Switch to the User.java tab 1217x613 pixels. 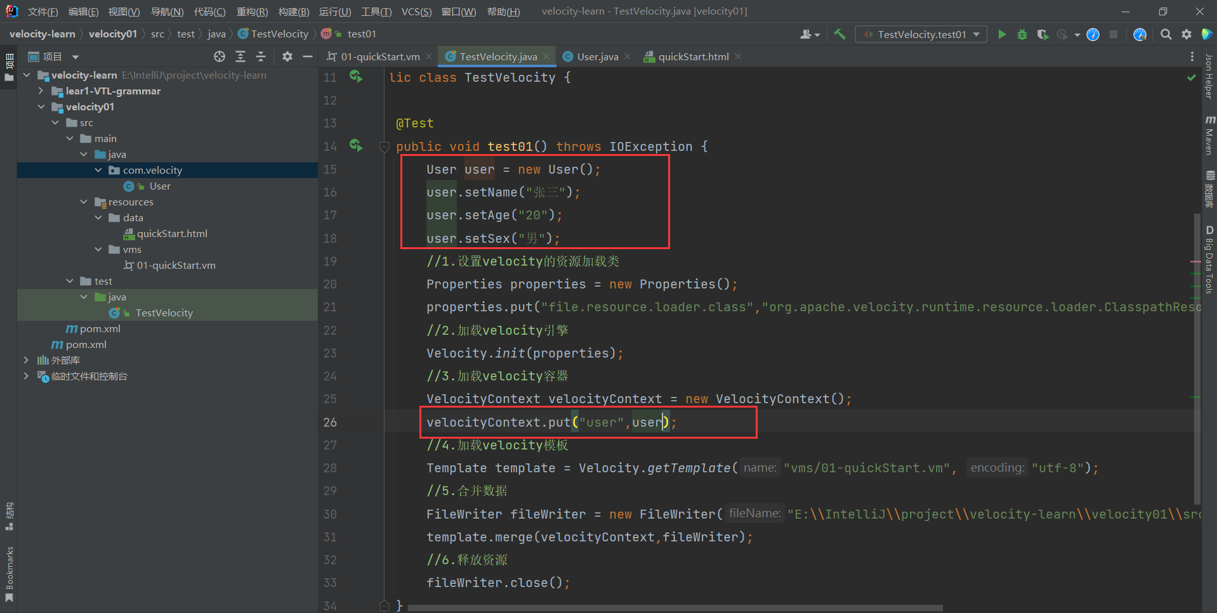tap(597, 56)
